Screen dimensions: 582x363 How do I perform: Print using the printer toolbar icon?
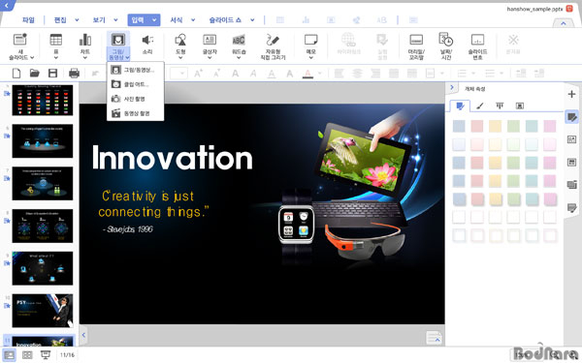(x=75, y=73)
